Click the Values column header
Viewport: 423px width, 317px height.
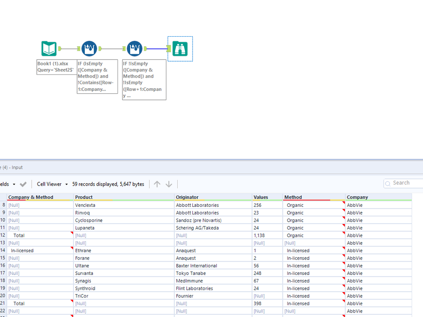(261, 197)
